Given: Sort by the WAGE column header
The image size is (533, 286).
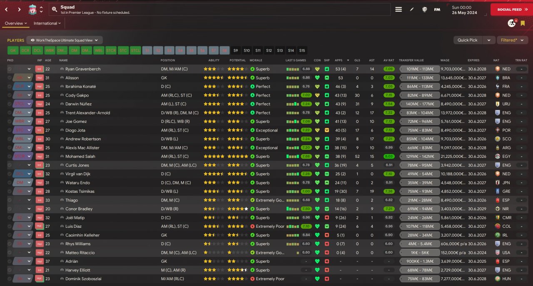Looking at the screenshot, I should pyautogui.click(x=445, y=60).
